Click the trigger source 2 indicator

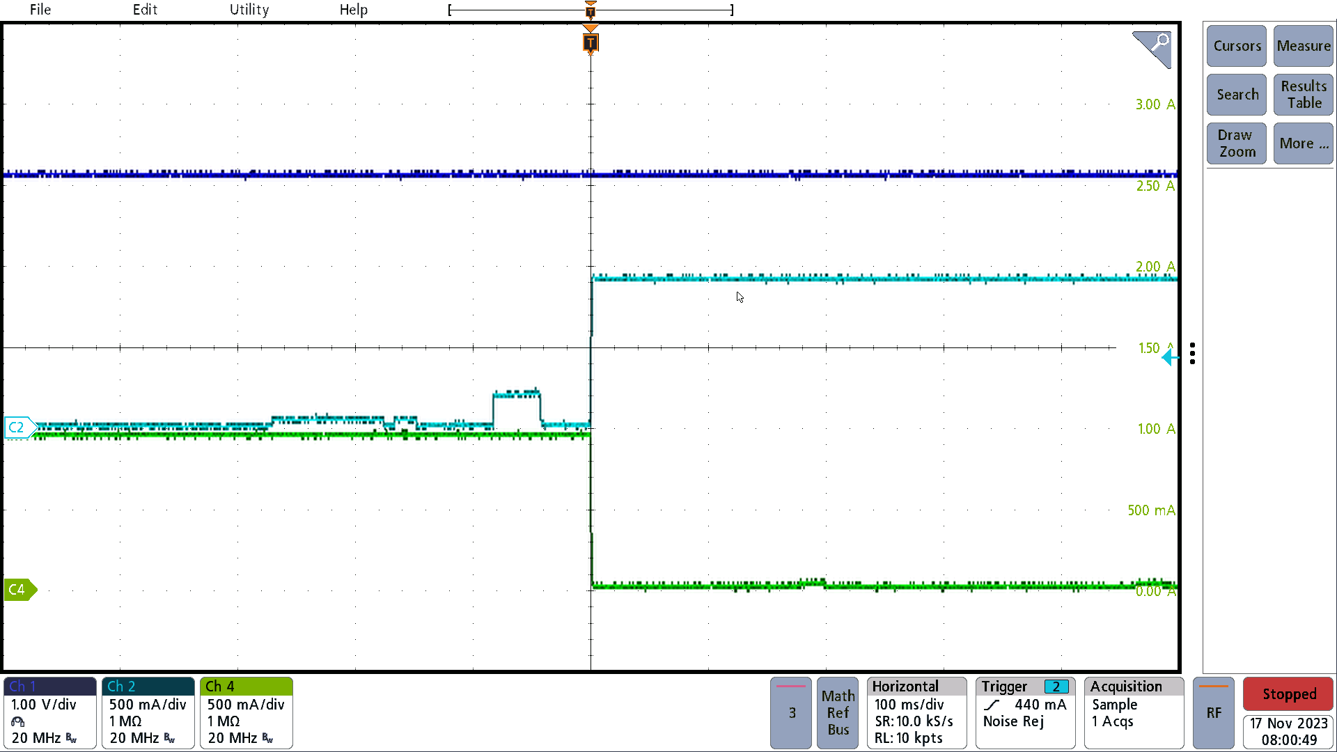1056,687
